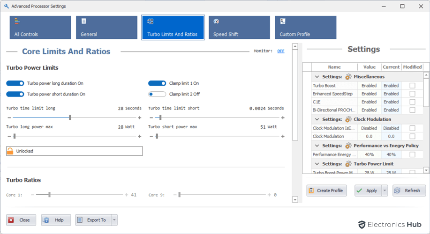Click the Core 9 ratio slider handle
The image size is (430, 234).
click(179, 195)
